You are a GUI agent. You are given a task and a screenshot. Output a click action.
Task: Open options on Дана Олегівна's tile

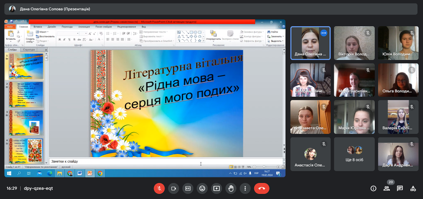click(324, 33)
